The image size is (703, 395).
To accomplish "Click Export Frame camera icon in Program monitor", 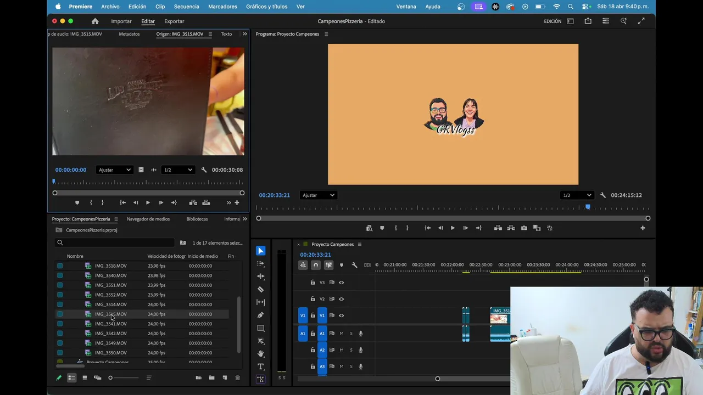I will 524,228.
